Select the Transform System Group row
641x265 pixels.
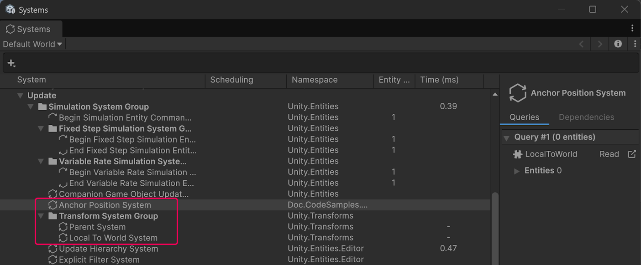click(245, 216)
